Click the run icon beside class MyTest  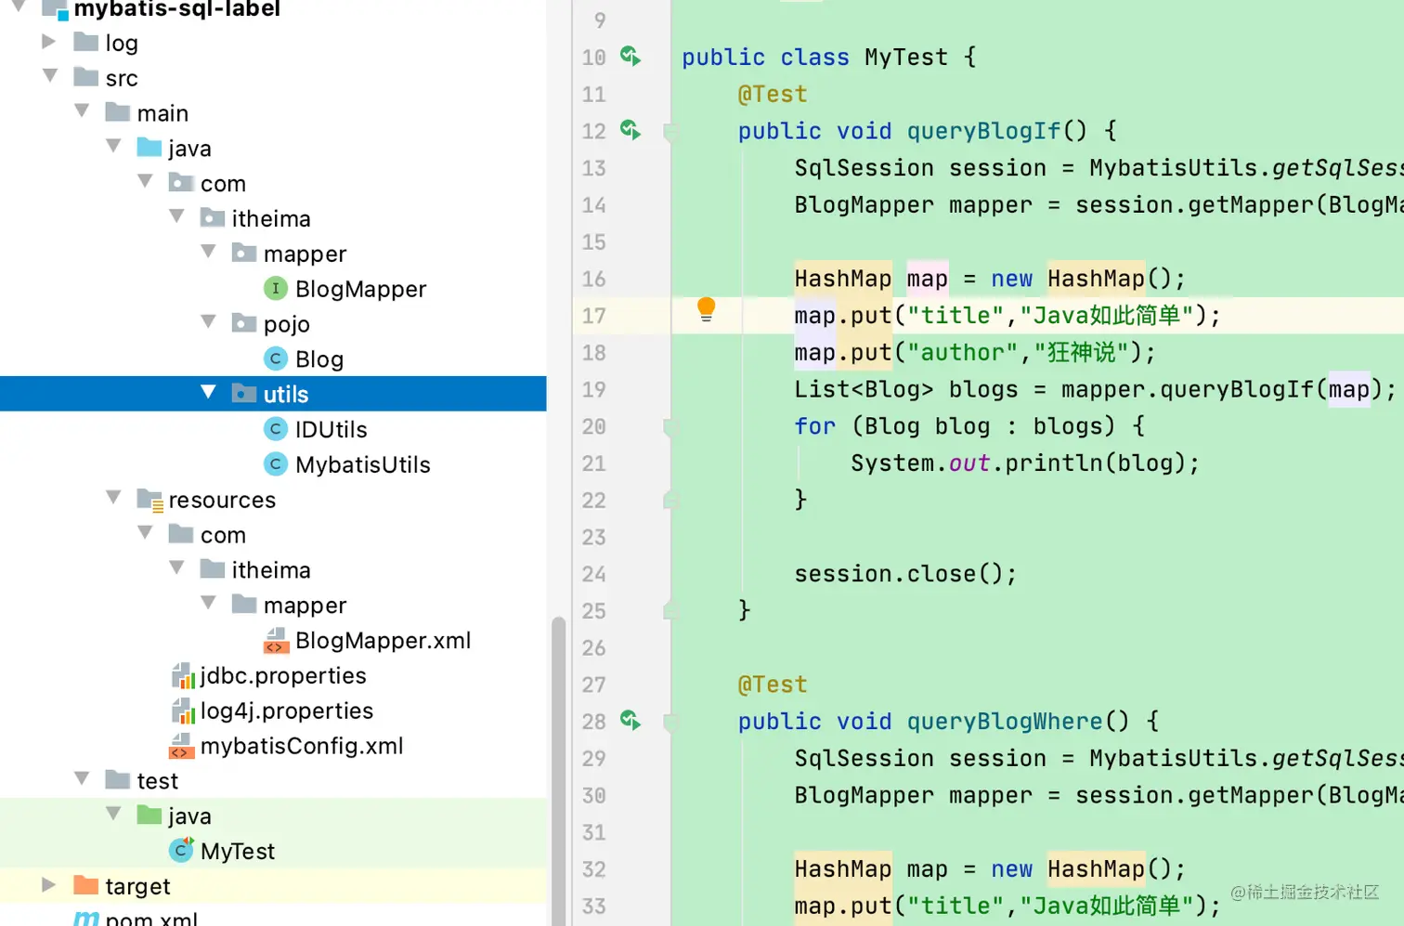(630, 57)
